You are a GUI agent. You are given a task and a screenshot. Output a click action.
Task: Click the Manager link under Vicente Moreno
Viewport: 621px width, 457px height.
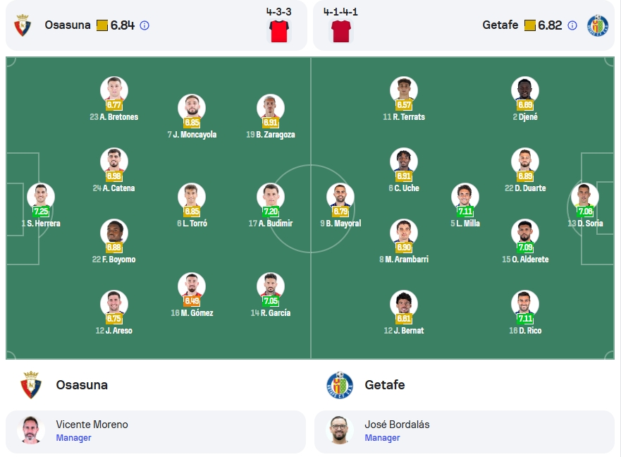tap(74, 438)
